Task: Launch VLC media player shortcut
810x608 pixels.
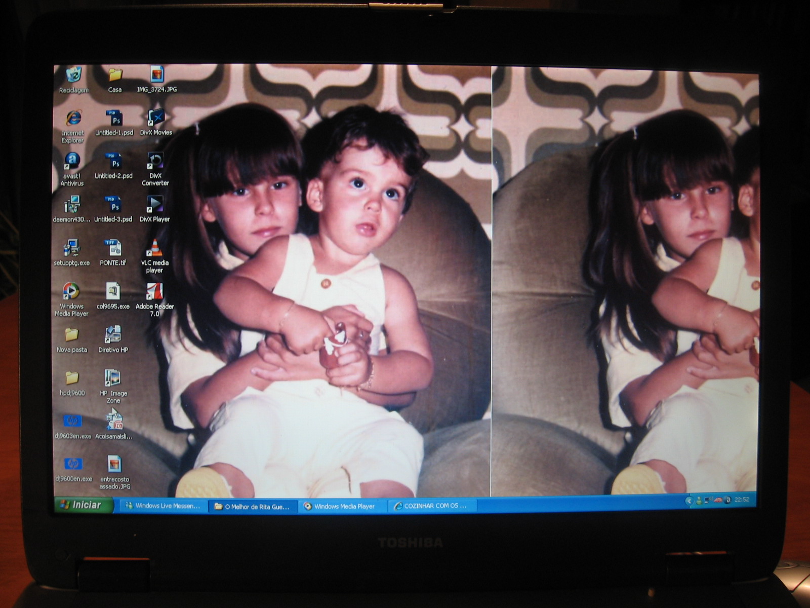Action: tap(154, 257)
